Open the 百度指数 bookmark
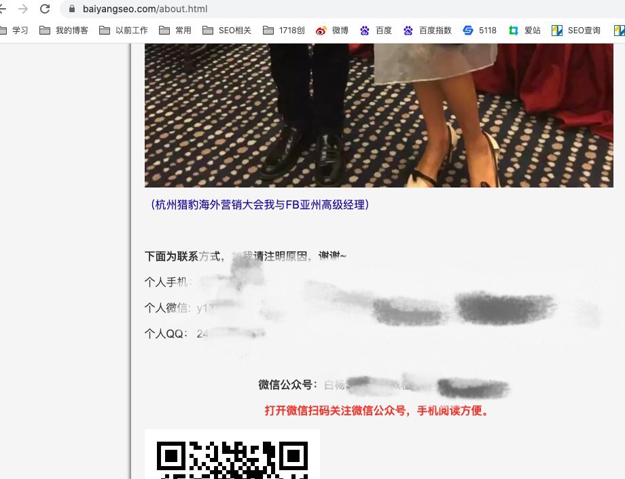The image size is (625, 479). click(427, 31)
